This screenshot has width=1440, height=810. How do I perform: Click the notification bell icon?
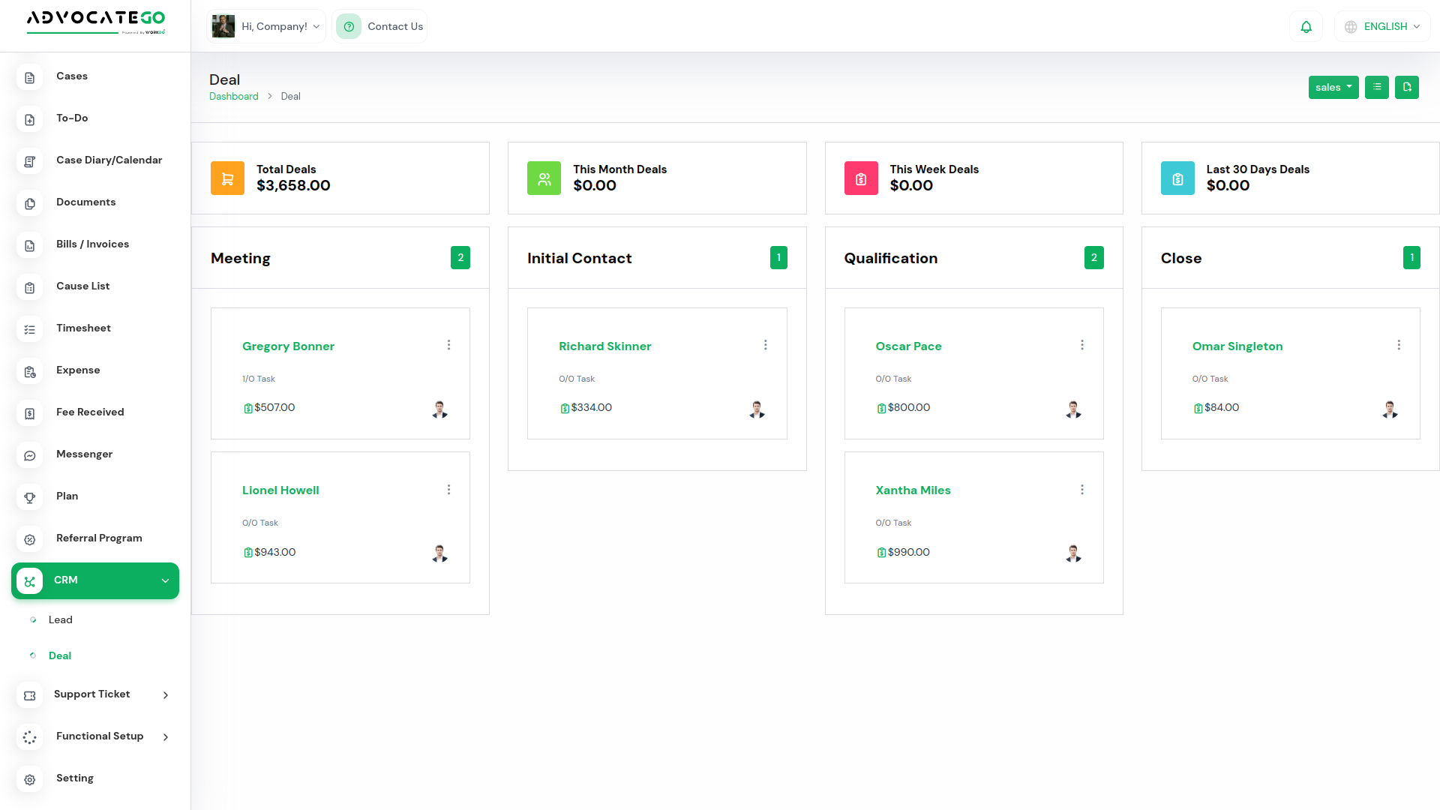pos(1306,27)
